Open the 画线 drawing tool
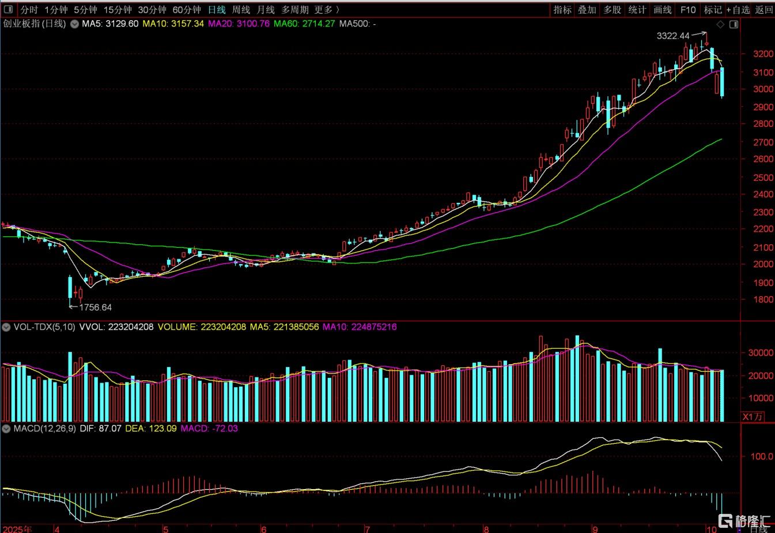This screenshot has height=533, width=775. click(663, 10)
